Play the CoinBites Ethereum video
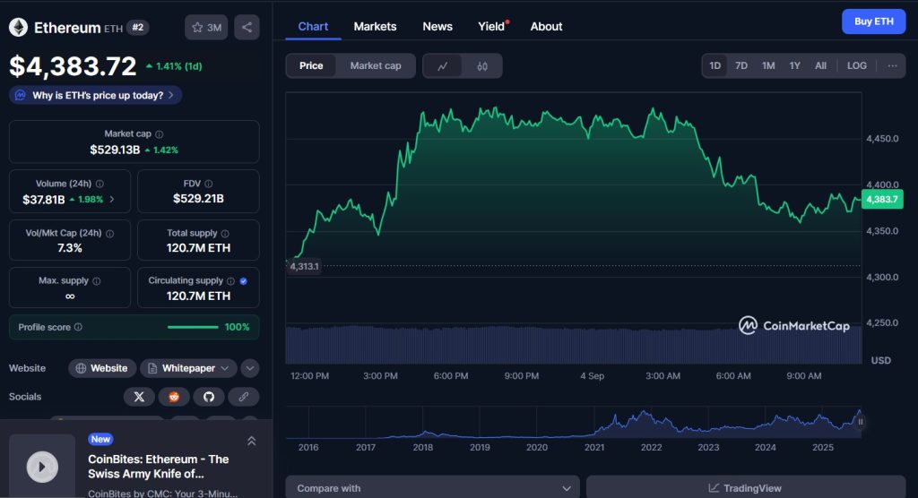The width and height of the screenshot is (918, 498). pyautogui.click(x=42, y=466)
